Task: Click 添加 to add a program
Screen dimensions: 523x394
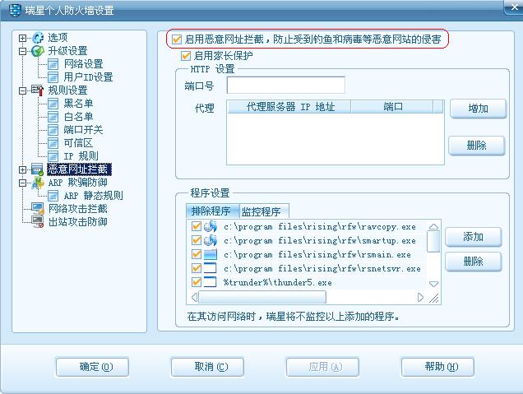Action: tap(474, 237)
